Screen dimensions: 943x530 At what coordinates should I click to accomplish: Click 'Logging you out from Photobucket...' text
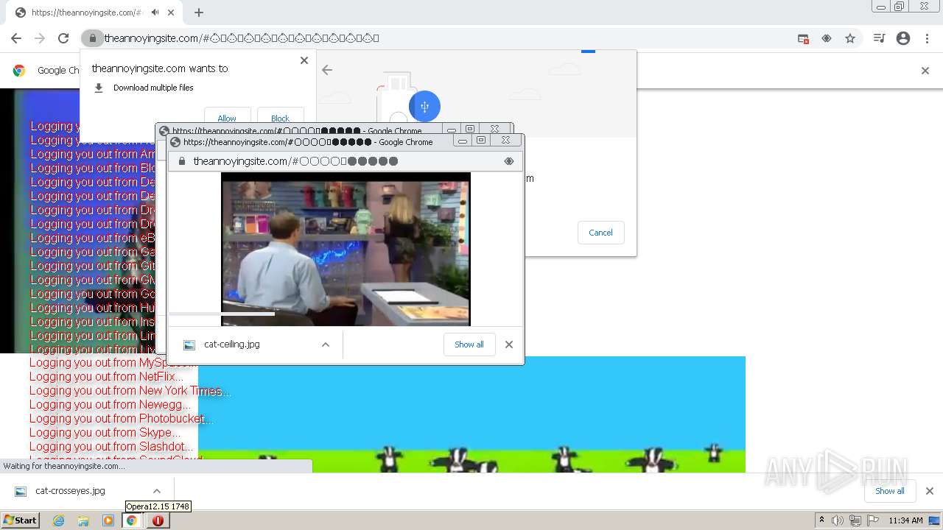[121, 418]
